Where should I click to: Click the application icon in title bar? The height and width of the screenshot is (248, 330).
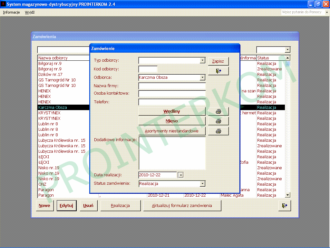[x=4, y=4]
